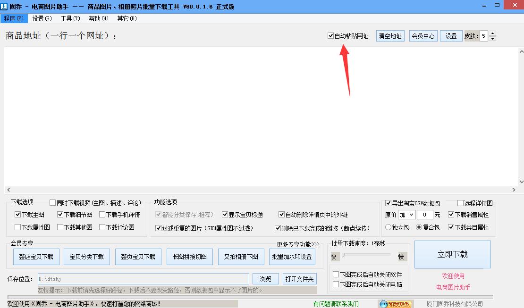The width and height of the screenshot is (524, 308).
Task: Click the app logo icon in title bar
Action: [5, 6]
